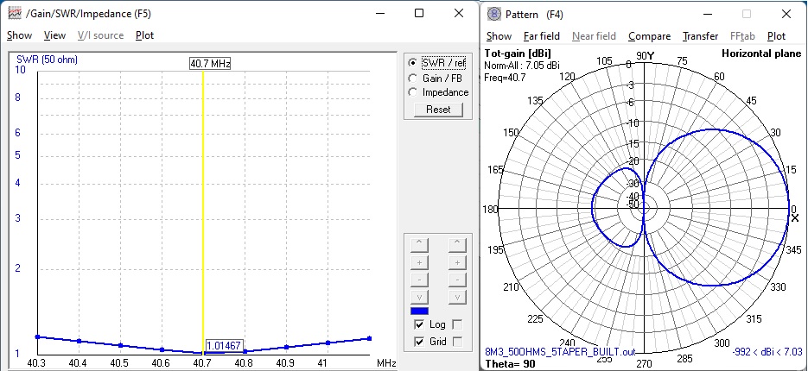Select the SWR / ref radio button

[413, 63]
